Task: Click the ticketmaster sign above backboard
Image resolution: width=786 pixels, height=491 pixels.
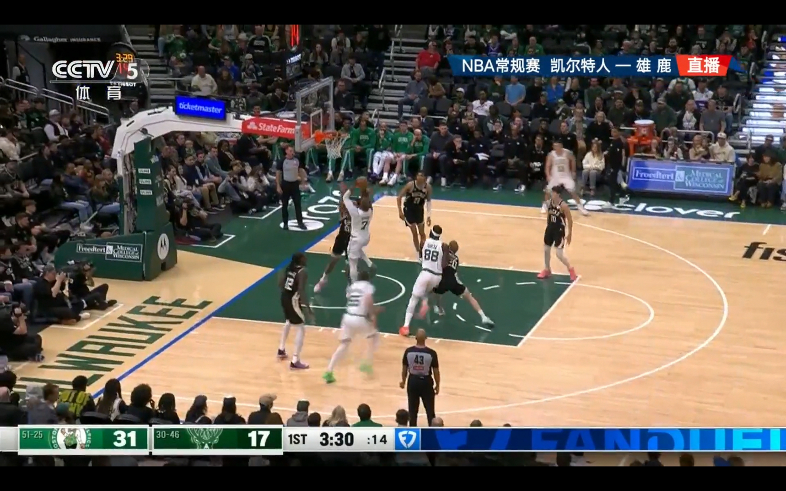Action: click(x=200, y=107)
